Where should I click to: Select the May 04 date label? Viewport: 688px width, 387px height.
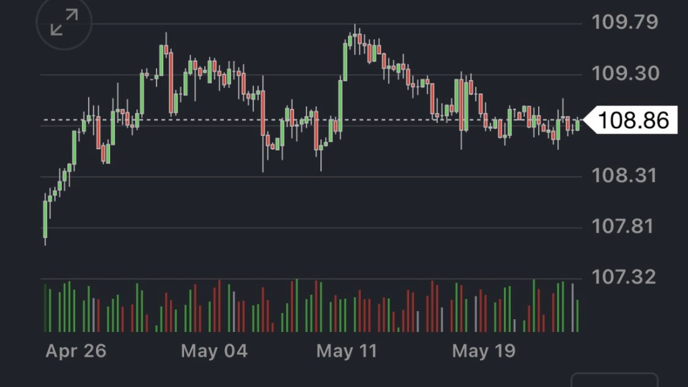(214, 351)
